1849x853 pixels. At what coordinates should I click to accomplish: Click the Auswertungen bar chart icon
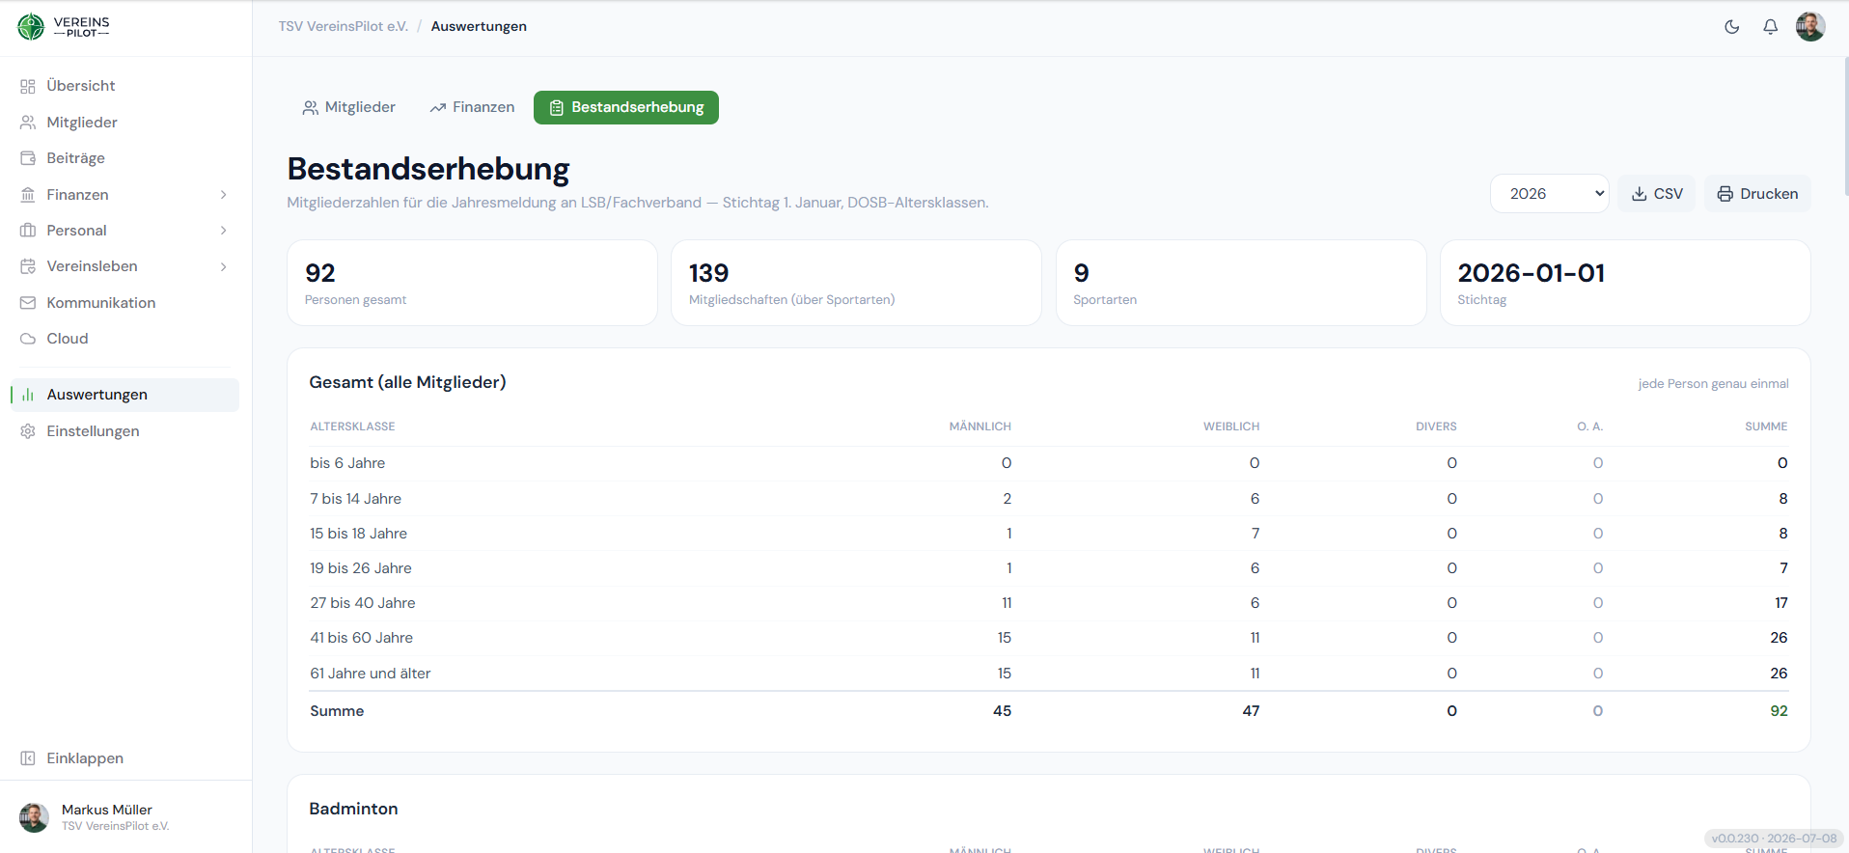click(x=28, y=395)
